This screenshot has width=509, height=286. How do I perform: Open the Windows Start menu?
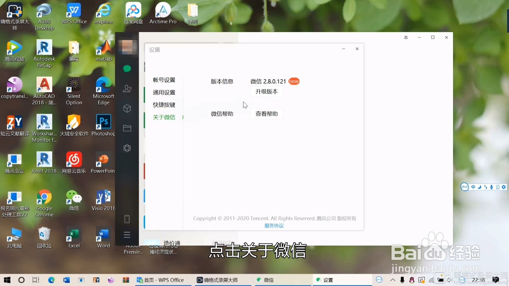tap(7, 280)
